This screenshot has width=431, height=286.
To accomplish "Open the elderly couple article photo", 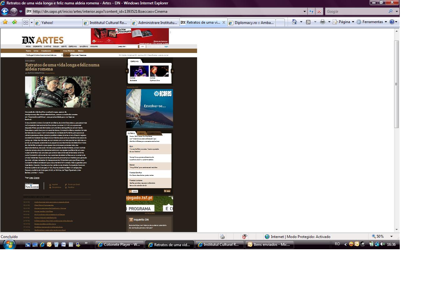I will click(58, 92).
